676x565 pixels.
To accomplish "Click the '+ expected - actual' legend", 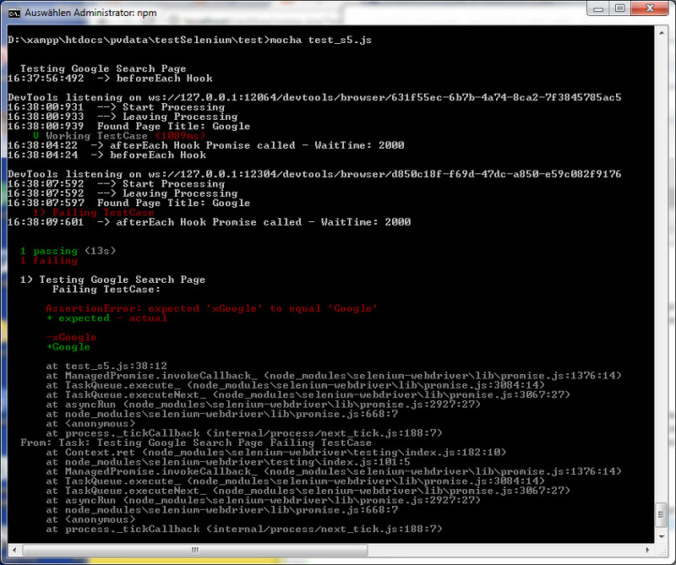I will coord(106,318).
